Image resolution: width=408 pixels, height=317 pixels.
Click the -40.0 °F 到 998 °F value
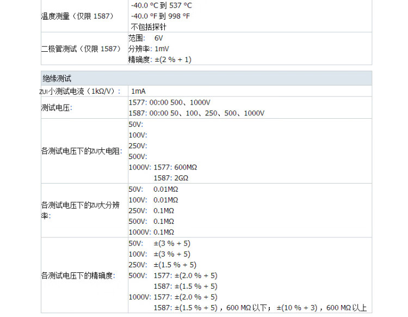click(x=160, y=16)
